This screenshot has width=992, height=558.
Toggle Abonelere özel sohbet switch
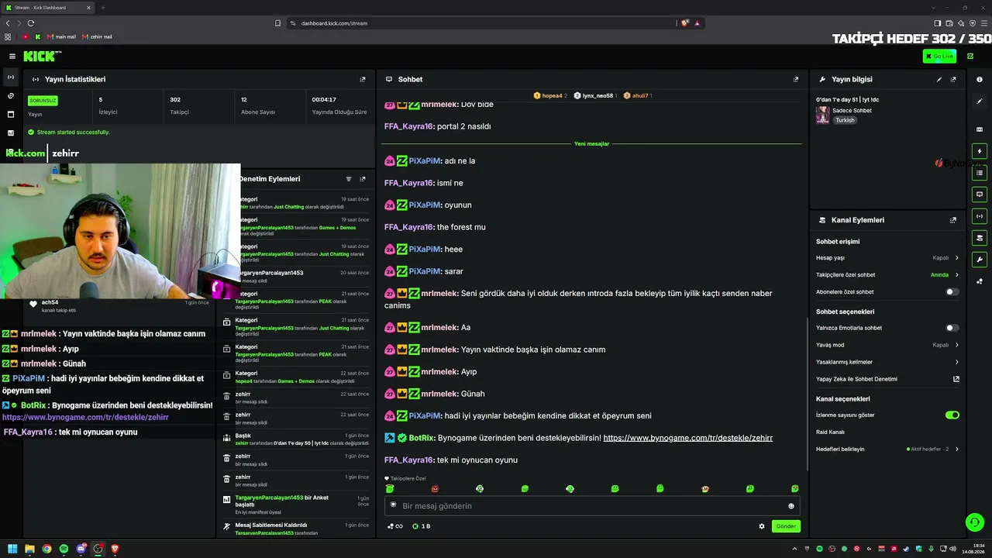tap(952, 292)
